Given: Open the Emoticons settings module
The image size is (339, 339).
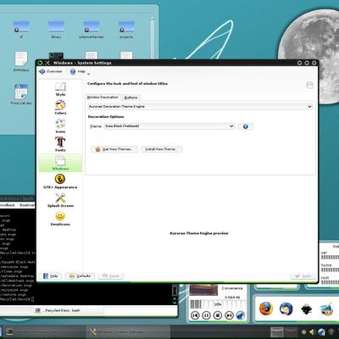Looking at the screenshot, I should pos(60,219).
